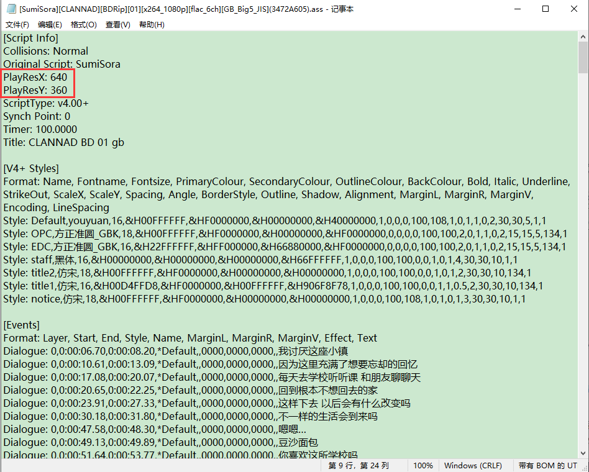The width and height of the screenshot is (589, 472).
Task: Open the 查看(V) menu
Action: click(x=117, y=25)
